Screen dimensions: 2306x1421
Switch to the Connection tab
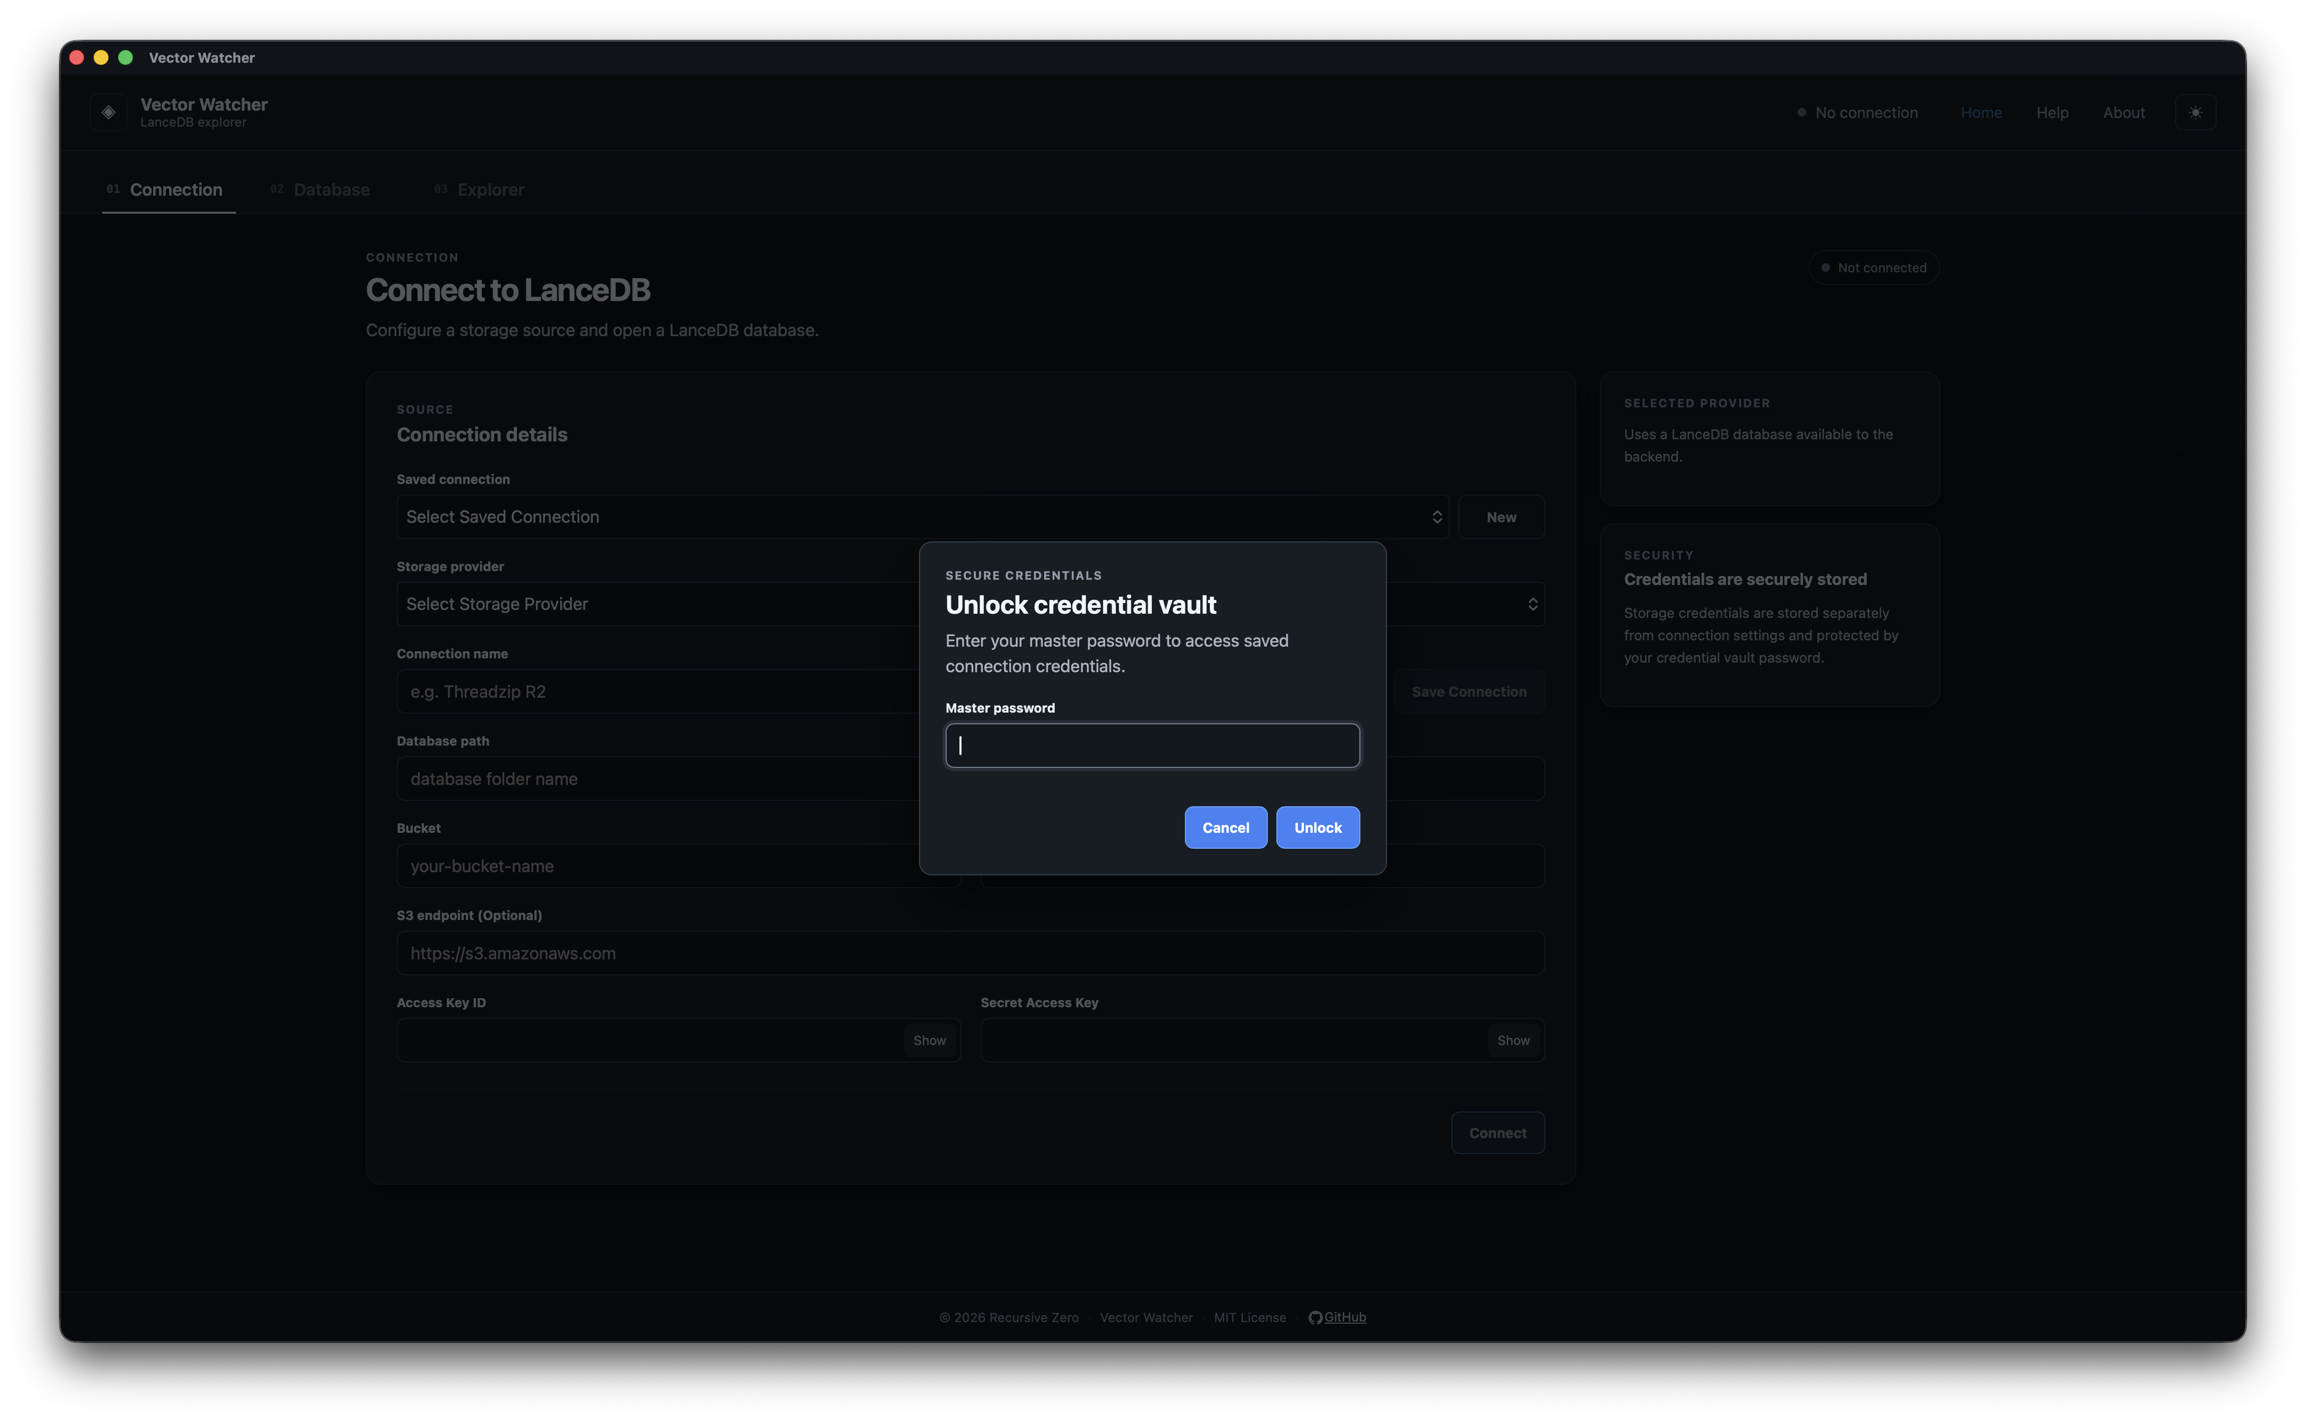pos(168,190)
